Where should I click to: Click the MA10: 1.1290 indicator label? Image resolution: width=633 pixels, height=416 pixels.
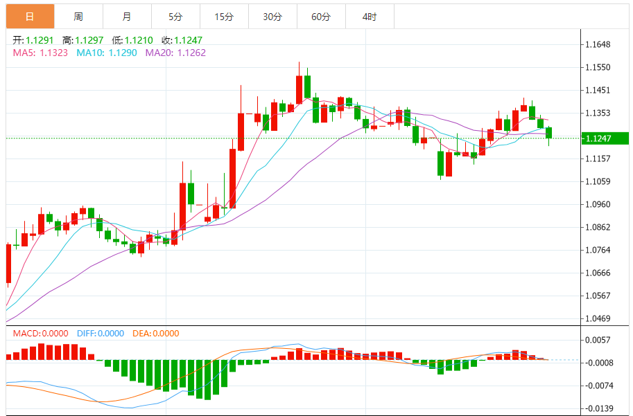[x=107, y=53]
